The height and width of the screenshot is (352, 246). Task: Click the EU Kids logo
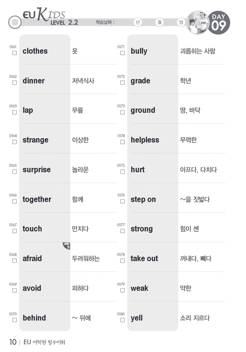[x=44, y=15]
